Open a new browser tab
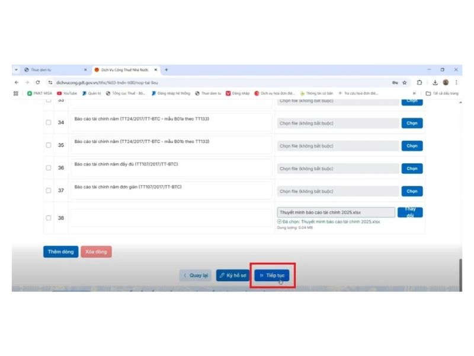474x356 pixels. [x=166, y=69]
